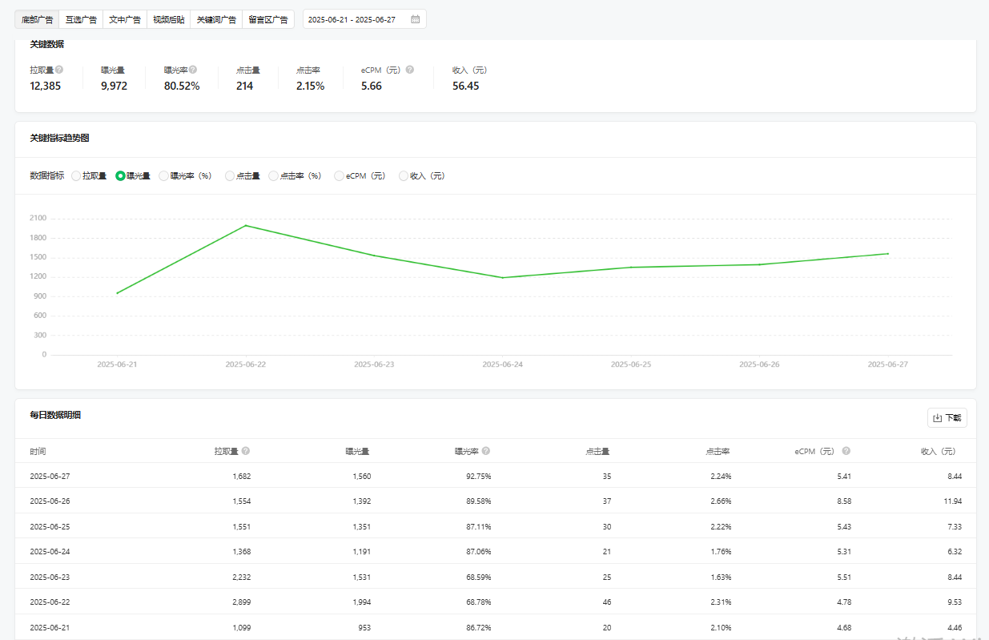Click the 5.66 summary eCPM value
Screen dimensions: 989x640
pos(372,86)
